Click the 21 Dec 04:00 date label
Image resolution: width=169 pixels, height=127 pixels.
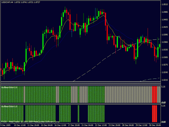click(x=87, y=125)
